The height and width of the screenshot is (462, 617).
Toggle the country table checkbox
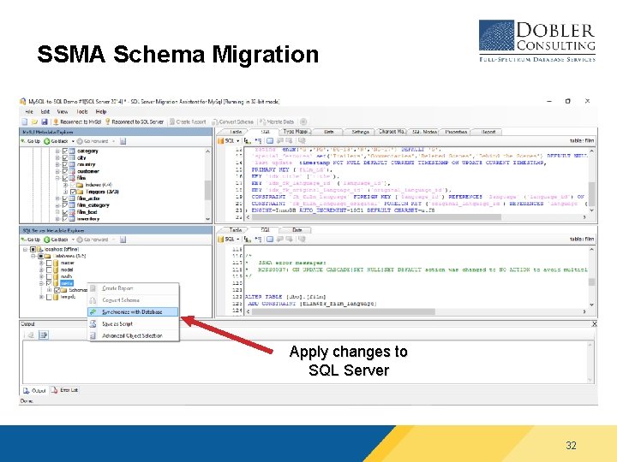pyautogui.click(x=65, y=164)
